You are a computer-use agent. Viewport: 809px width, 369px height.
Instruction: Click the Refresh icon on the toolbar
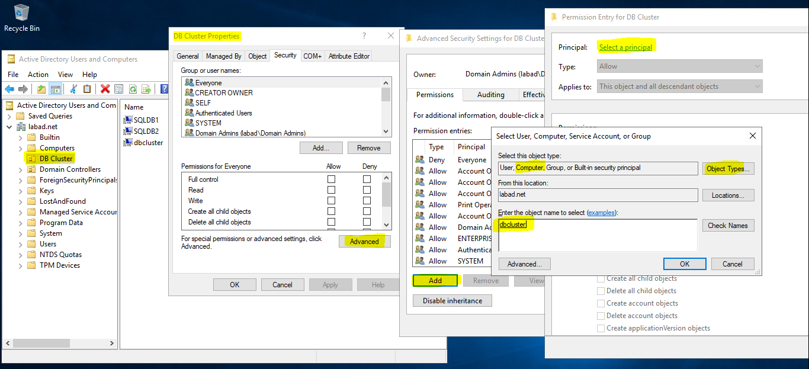133,89
